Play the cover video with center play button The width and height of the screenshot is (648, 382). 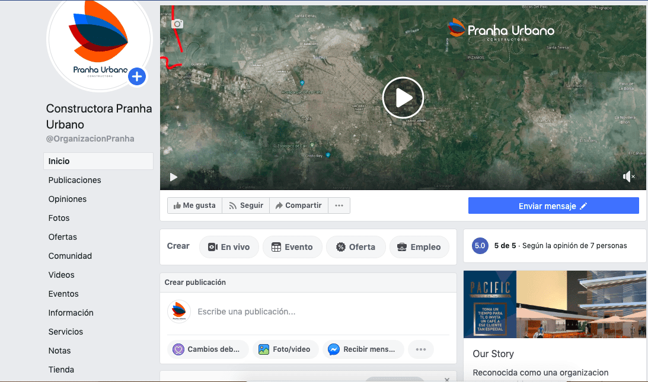[403, 98]
